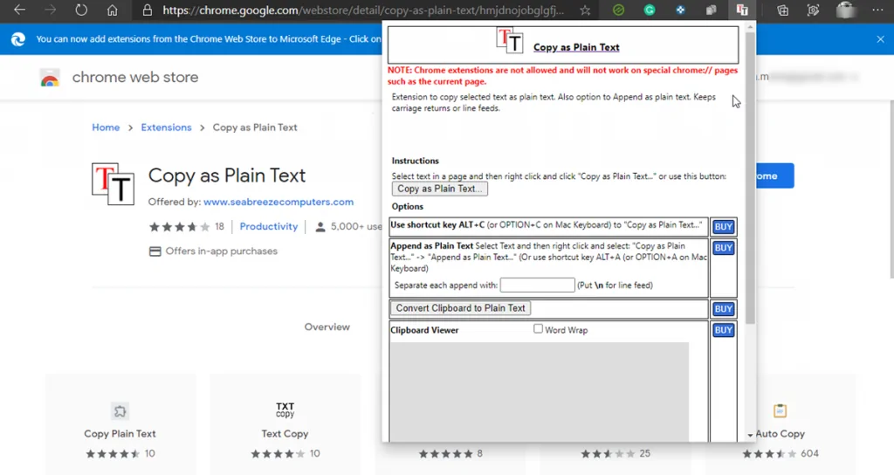
Task: Click the popup scrollbar down arrow
Action: click(x=750, y=436)
